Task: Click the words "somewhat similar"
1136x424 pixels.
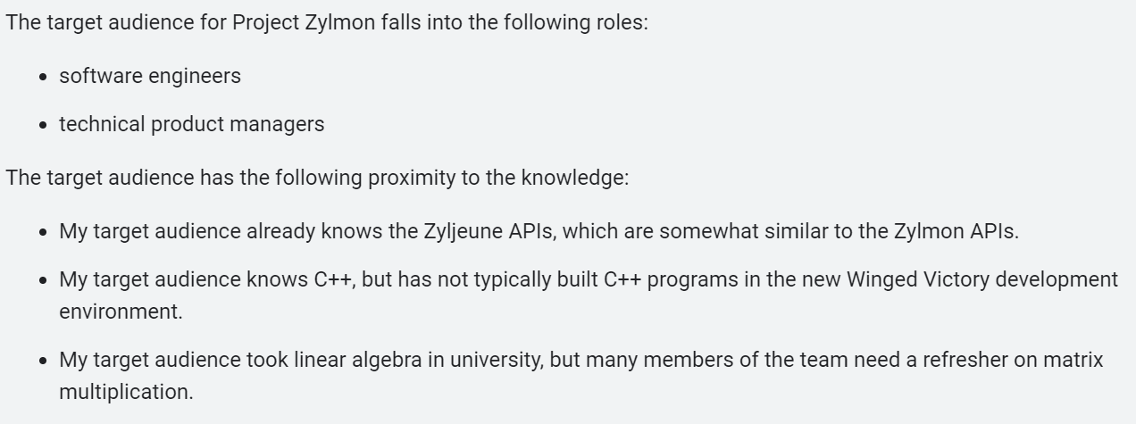Action: tap(724, 231)
